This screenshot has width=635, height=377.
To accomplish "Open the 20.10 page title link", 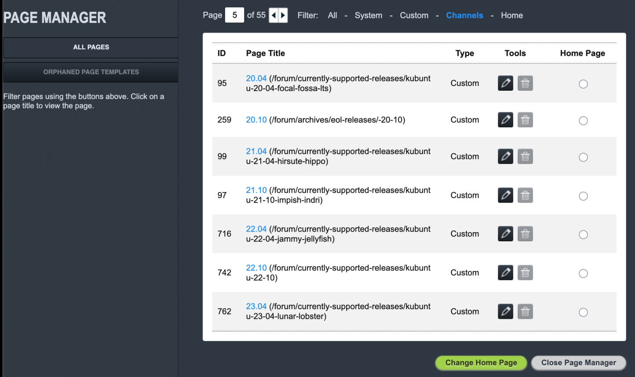I will pos(256,120).
